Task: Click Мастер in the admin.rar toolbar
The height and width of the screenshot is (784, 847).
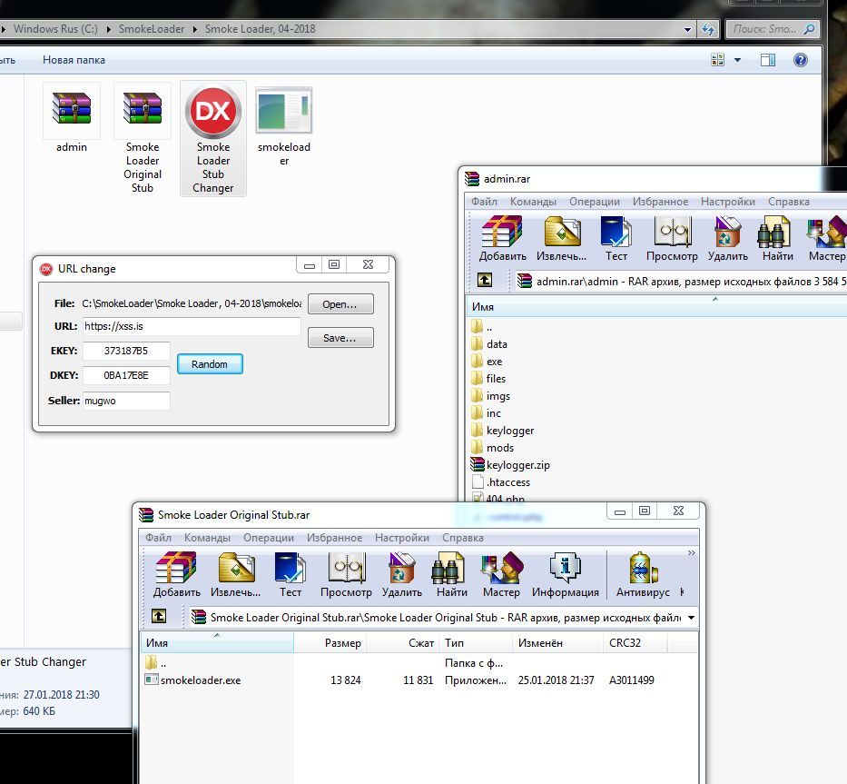Action: (827, 238)
